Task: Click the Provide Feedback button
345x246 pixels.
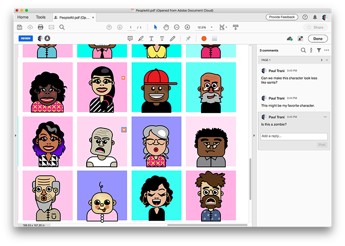Action: [281, 17]
